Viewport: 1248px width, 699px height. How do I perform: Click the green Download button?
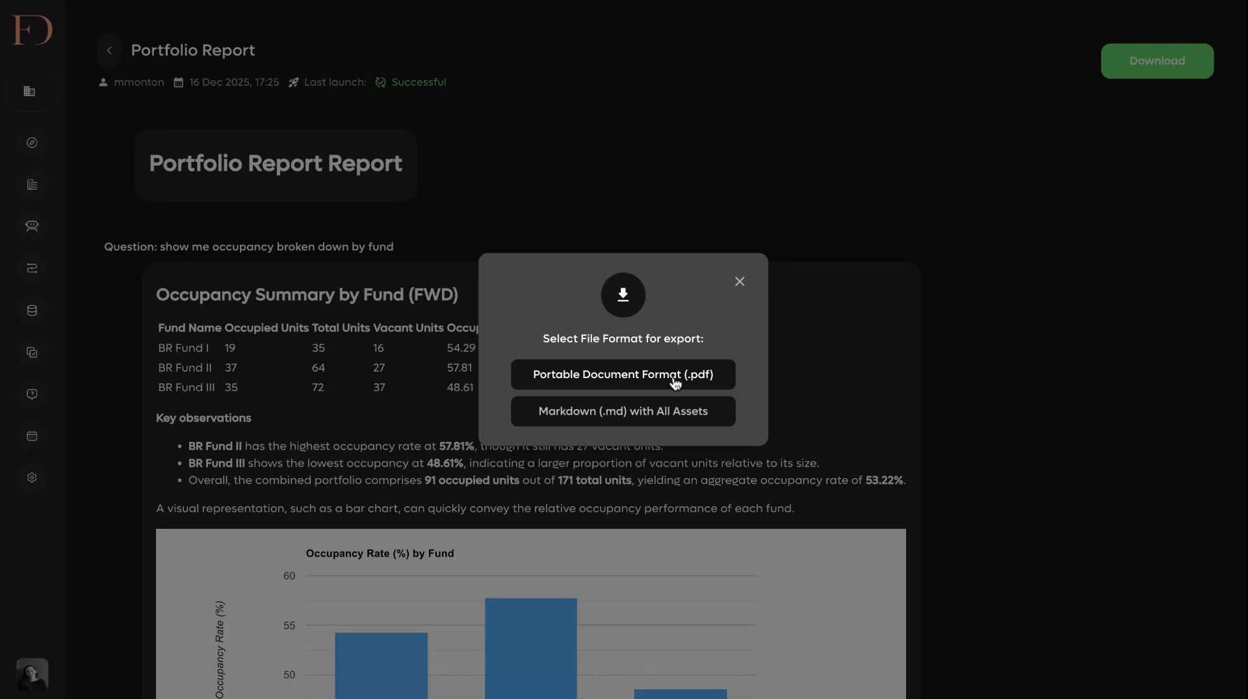click(x=1157, y=61)
